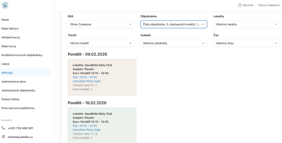Open Čekací listiny page
282x143 pixels.
pos(10,99)
